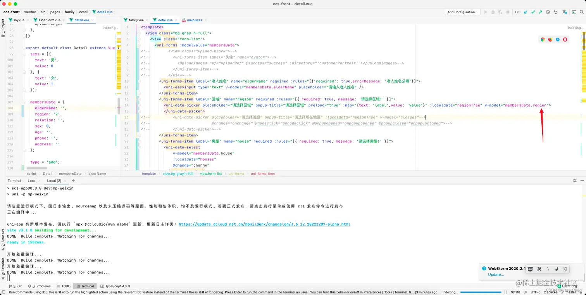The image size is (586, 295).
Task: Click the Git rollback icon
Action: [555, 12]
